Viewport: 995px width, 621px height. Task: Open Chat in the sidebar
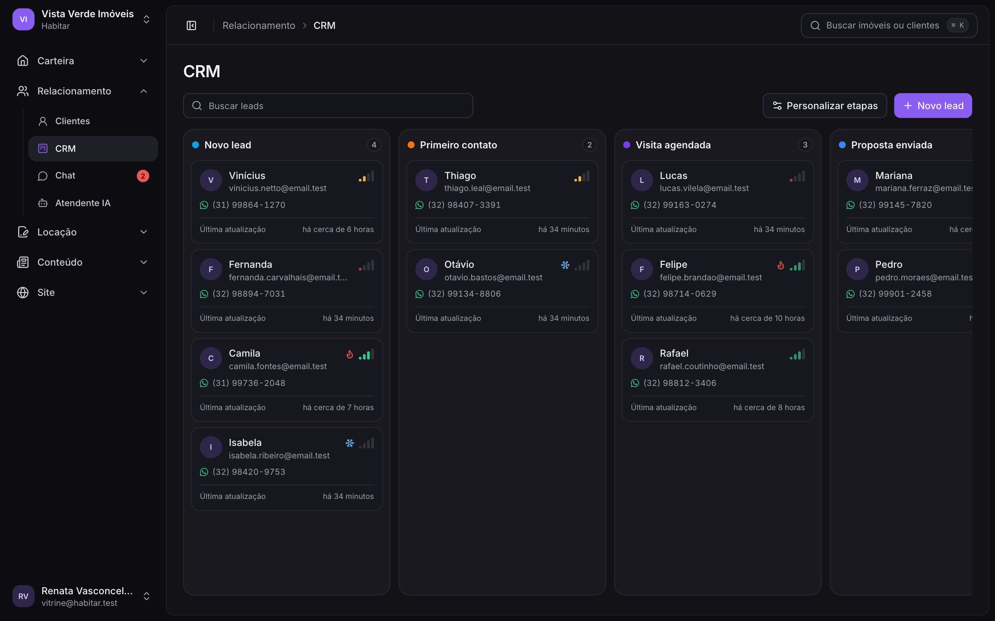93,176
